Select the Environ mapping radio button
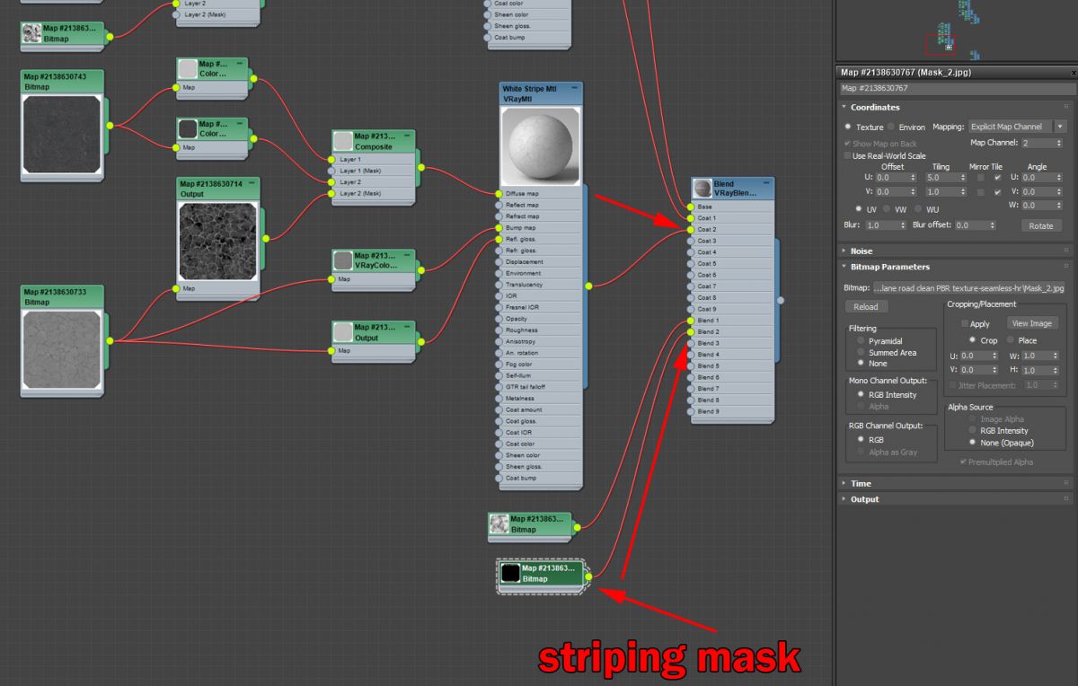This screenshot has height=686, width=1078. (x=891, y=128)
